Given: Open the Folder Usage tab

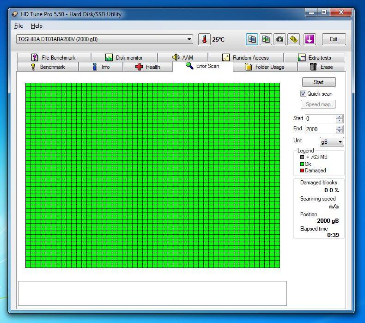Looking at the screenshot, I should (265, 67).
